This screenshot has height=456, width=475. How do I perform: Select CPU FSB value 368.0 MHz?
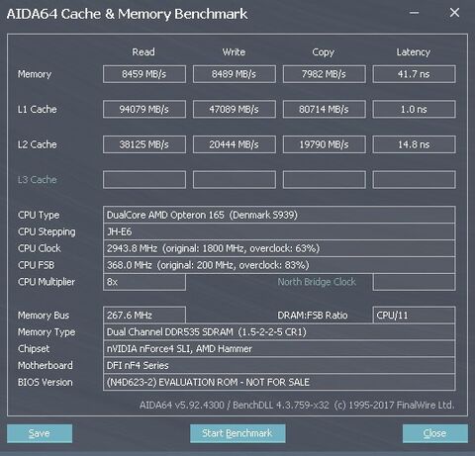tap(279, 265)
